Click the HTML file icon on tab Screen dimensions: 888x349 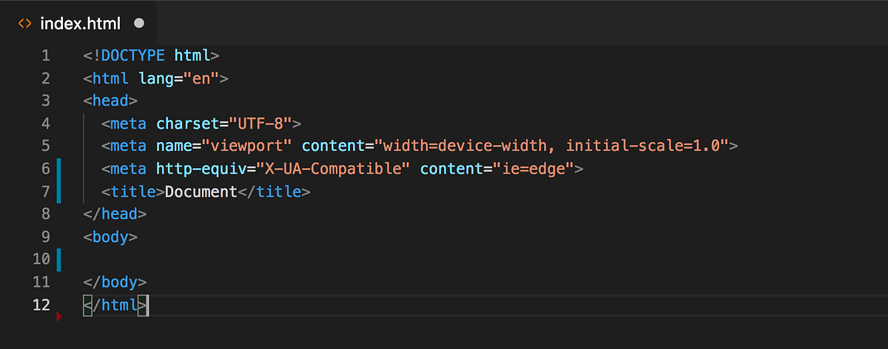(24, 23)
